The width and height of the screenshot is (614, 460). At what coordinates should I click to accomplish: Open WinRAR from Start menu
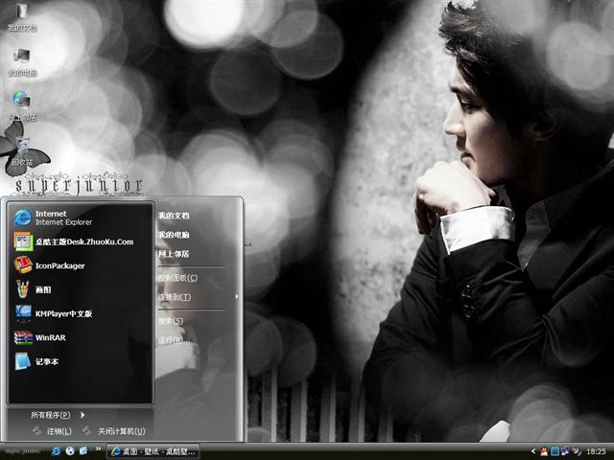click(x=80, y=337)
